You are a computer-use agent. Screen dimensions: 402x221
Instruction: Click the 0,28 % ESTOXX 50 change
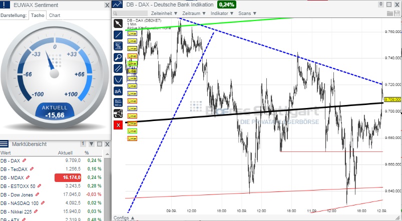tap(94, 185)
